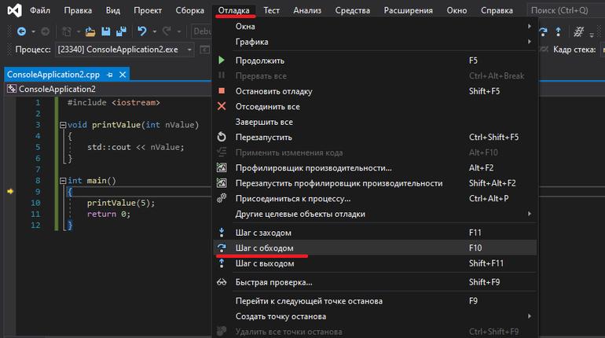Click the Undo arrow icon
Viewport: 605px width, 338px height.
click(x=142, y=31)
